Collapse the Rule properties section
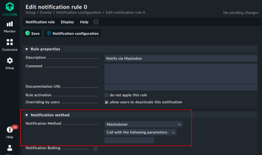 [27, 49]
